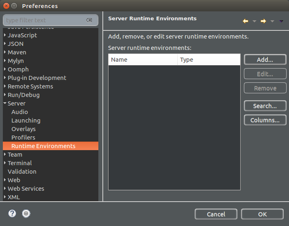This screenshot has width=289, height=226.
Task: Click the back navigation arrow
Action: [245, 21]
